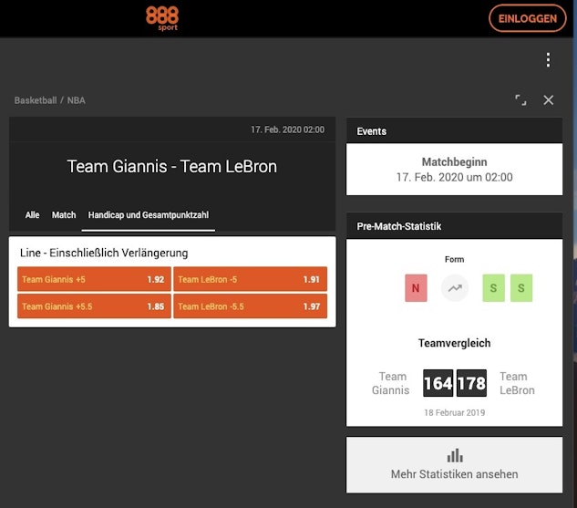Follow the Basketball breadcrumb link

point(36,100)
